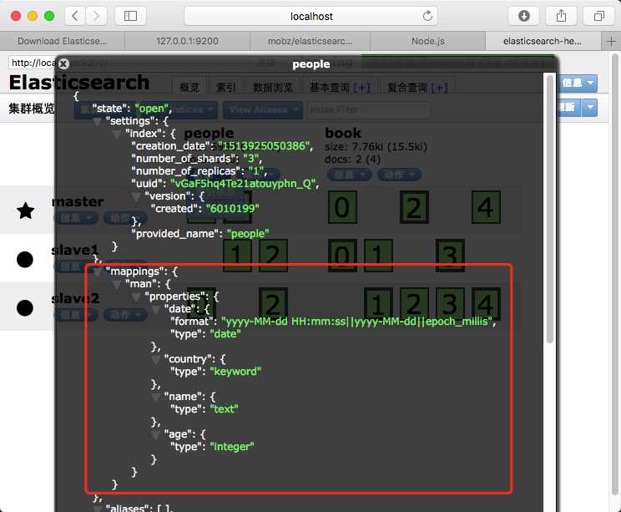This screenshot has width=621, height=512.
Task: Open the refresh interval dropdown arrow
Action: tap(590, 108)
